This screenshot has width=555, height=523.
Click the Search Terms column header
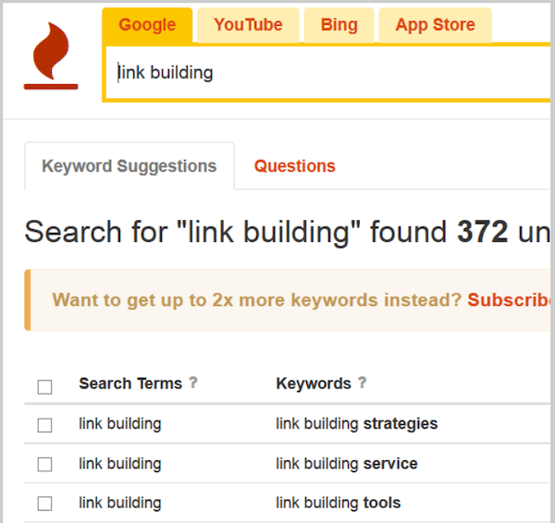click(130, 383)
